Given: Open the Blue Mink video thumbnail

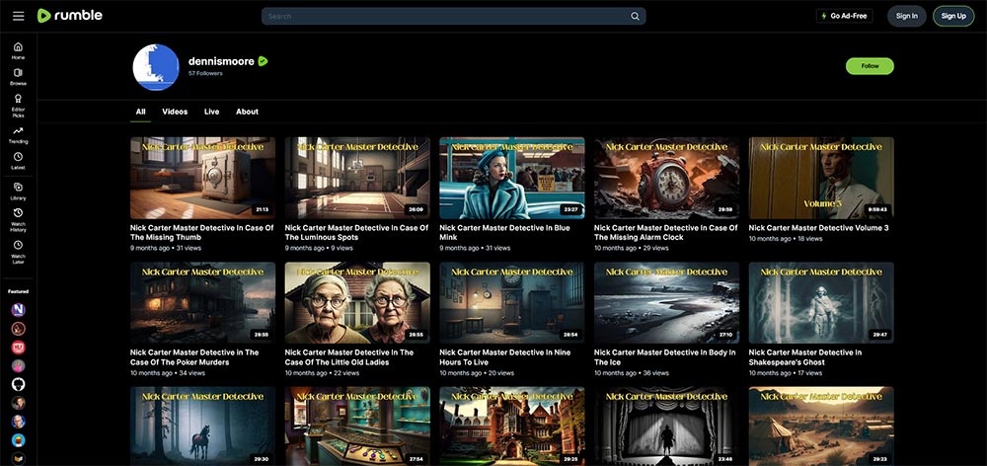Looking at the screenshot, I should click(511, 179).
